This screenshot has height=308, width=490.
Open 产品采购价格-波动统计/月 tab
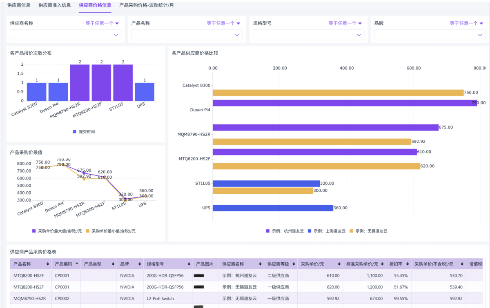[147, 5]
